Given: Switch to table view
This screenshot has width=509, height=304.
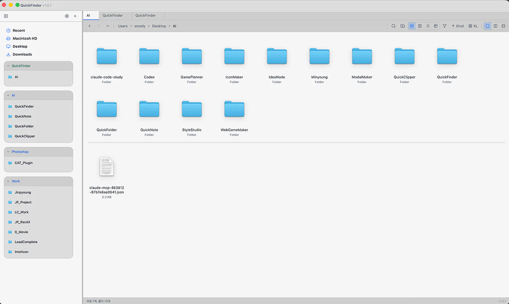Looking at the screenshot, I should click(436, 26).
